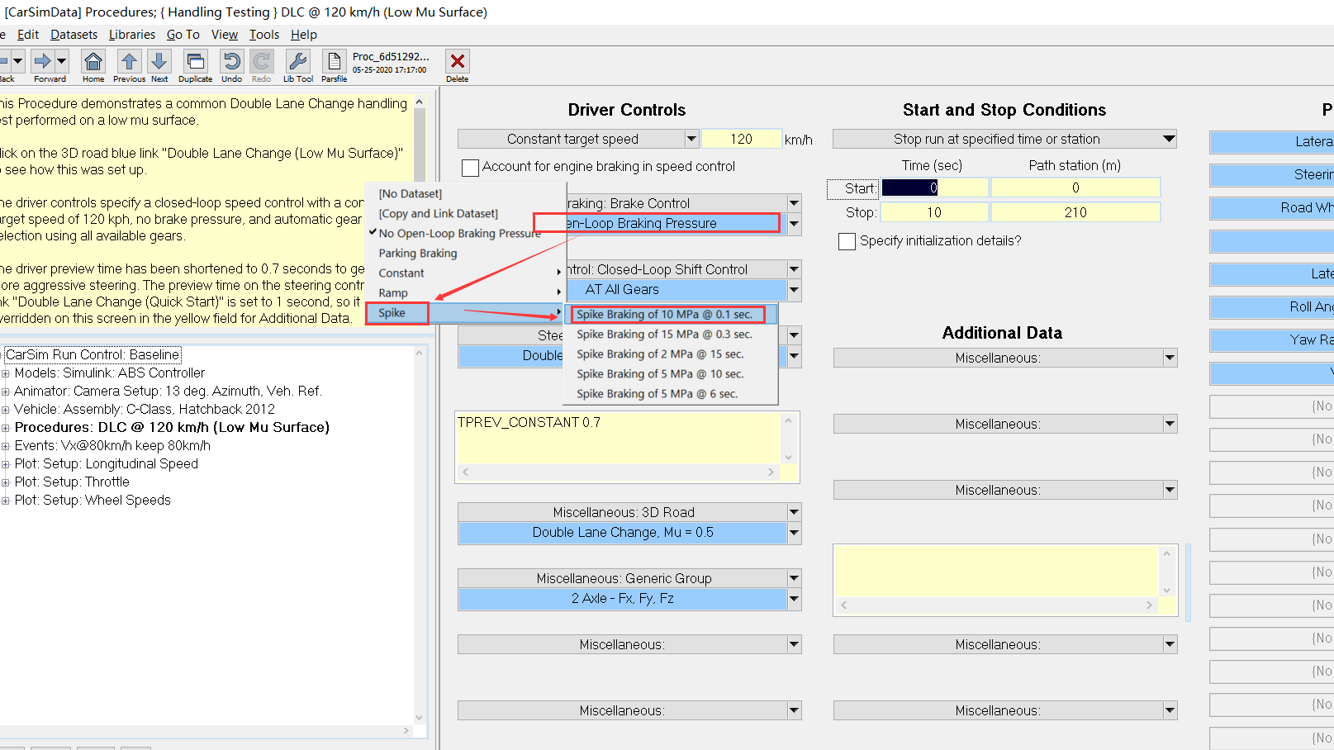Viewport: 1334px width, 750px height.
Task: Open the Parsfile document icon
Action: [x=334, y=62]
